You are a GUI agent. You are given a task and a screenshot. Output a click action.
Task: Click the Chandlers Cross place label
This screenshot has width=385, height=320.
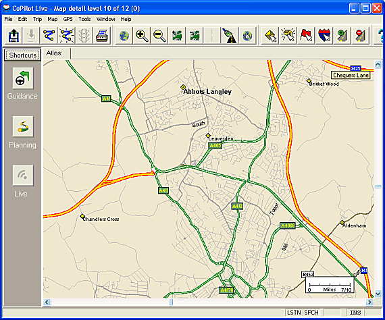click(101, 219)
